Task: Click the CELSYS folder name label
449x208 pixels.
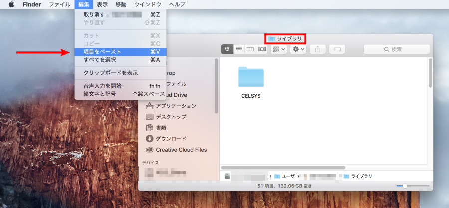Action: tap(251, 96)
